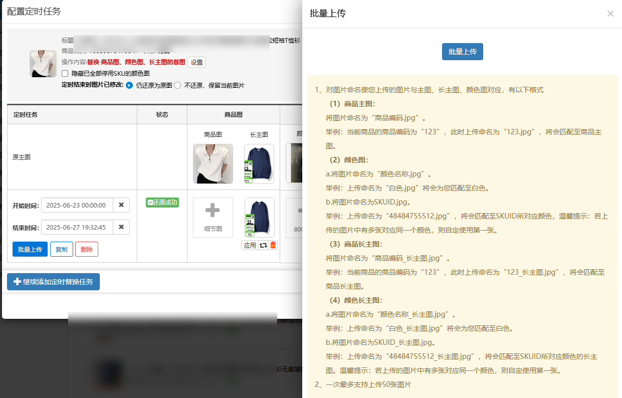Close the 批量上传 panel with X
The image size is (622, 398).
[x=610, y=14]
